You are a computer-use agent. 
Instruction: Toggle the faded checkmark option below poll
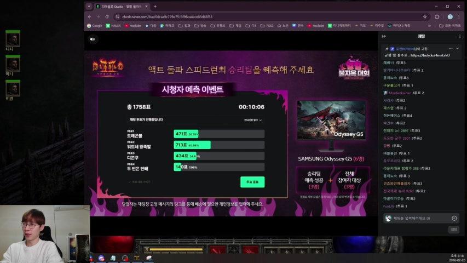pyautogui.click(x=140, y=181)
